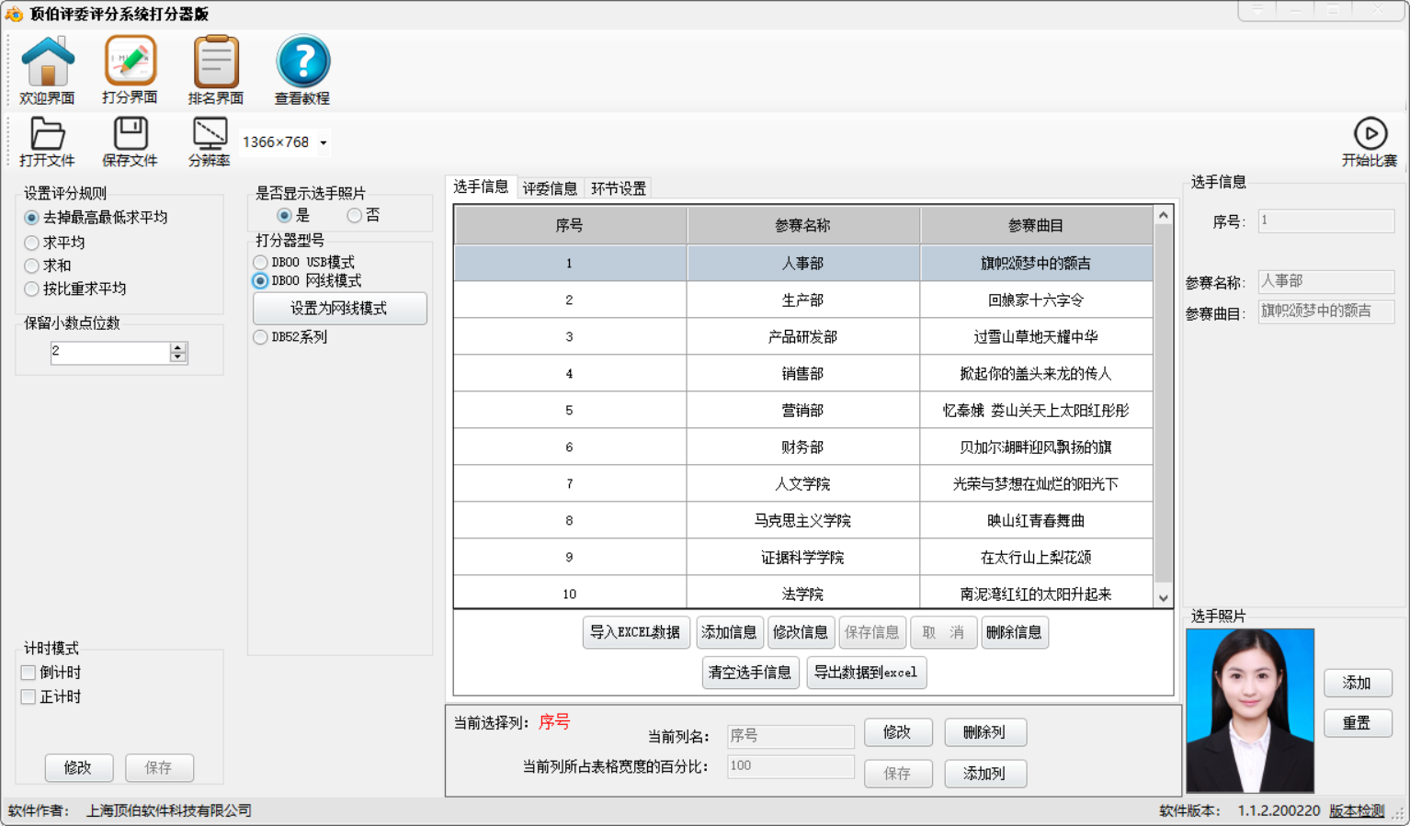Switch to the 评委信息 tab

[x=550, y=187]
